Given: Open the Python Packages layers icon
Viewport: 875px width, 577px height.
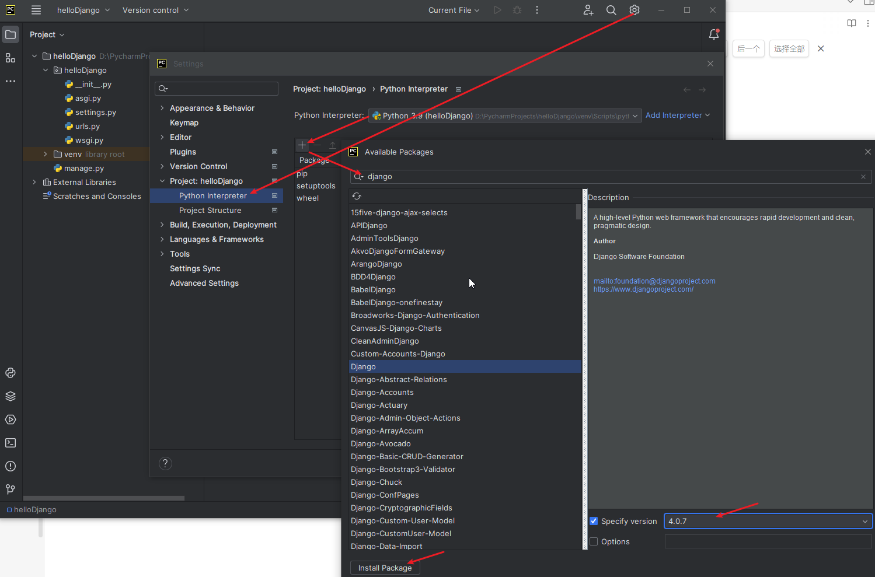Looking at the screenshot, I should click(x=11, y=396).
